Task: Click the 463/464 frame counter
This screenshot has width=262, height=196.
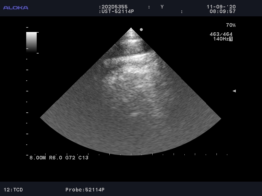Action: (x=221, y=34)
